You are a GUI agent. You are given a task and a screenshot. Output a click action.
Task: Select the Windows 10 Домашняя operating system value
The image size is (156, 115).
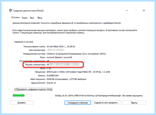pyautogui.click(x=76, y=54)
